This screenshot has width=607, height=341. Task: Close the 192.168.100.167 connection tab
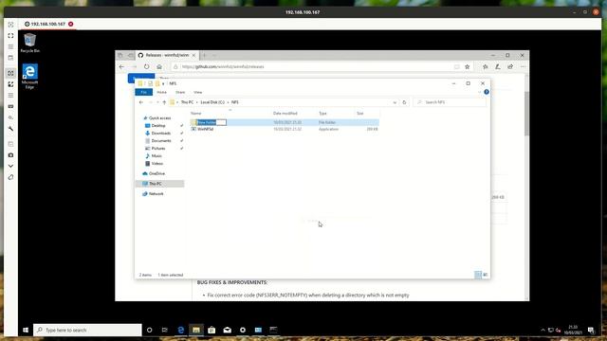click(71, 24)
